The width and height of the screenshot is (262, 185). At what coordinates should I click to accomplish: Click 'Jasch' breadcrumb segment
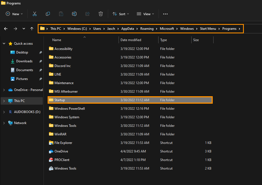[111, 29]
